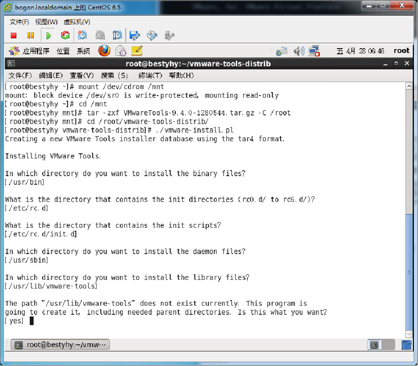Open terminal 搜索(S) menu
Image resolution: width=418 pixels, height=366 pixels.
(114, 76)
